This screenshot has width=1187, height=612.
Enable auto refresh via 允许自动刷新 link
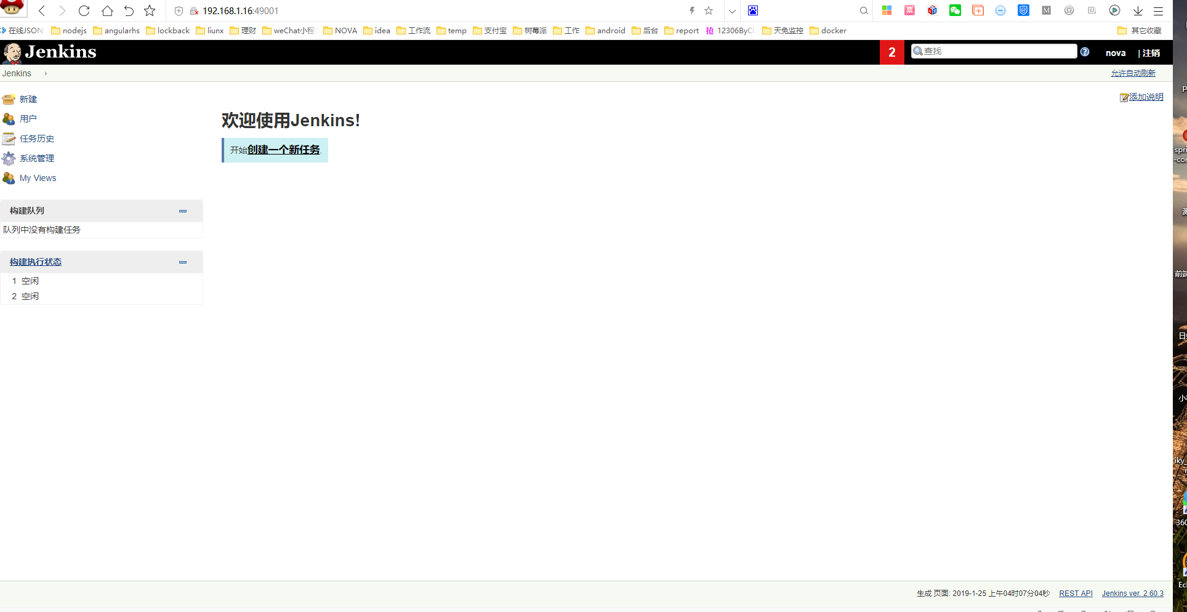pos(1133,73)
